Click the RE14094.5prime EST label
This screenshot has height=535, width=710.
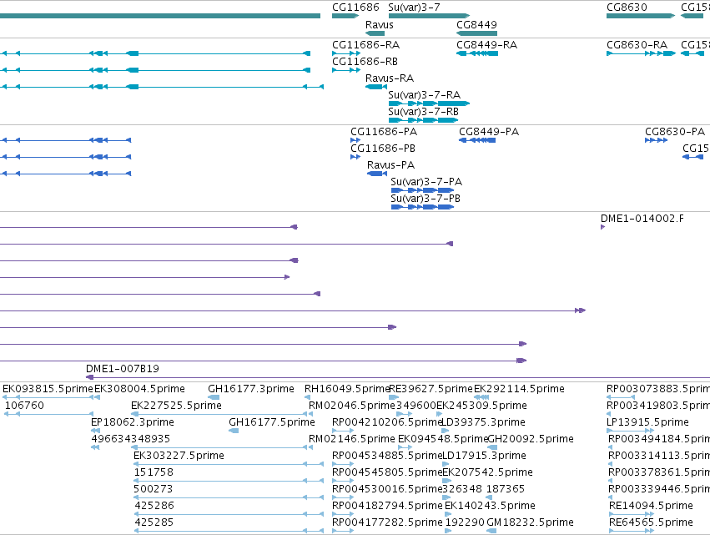coord(651,506)
